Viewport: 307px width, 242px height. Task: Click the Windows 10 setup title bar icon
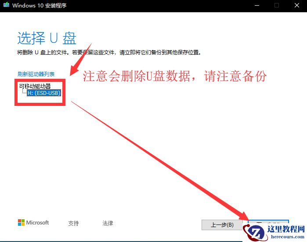pyautogui.click(x=6, y=5)
